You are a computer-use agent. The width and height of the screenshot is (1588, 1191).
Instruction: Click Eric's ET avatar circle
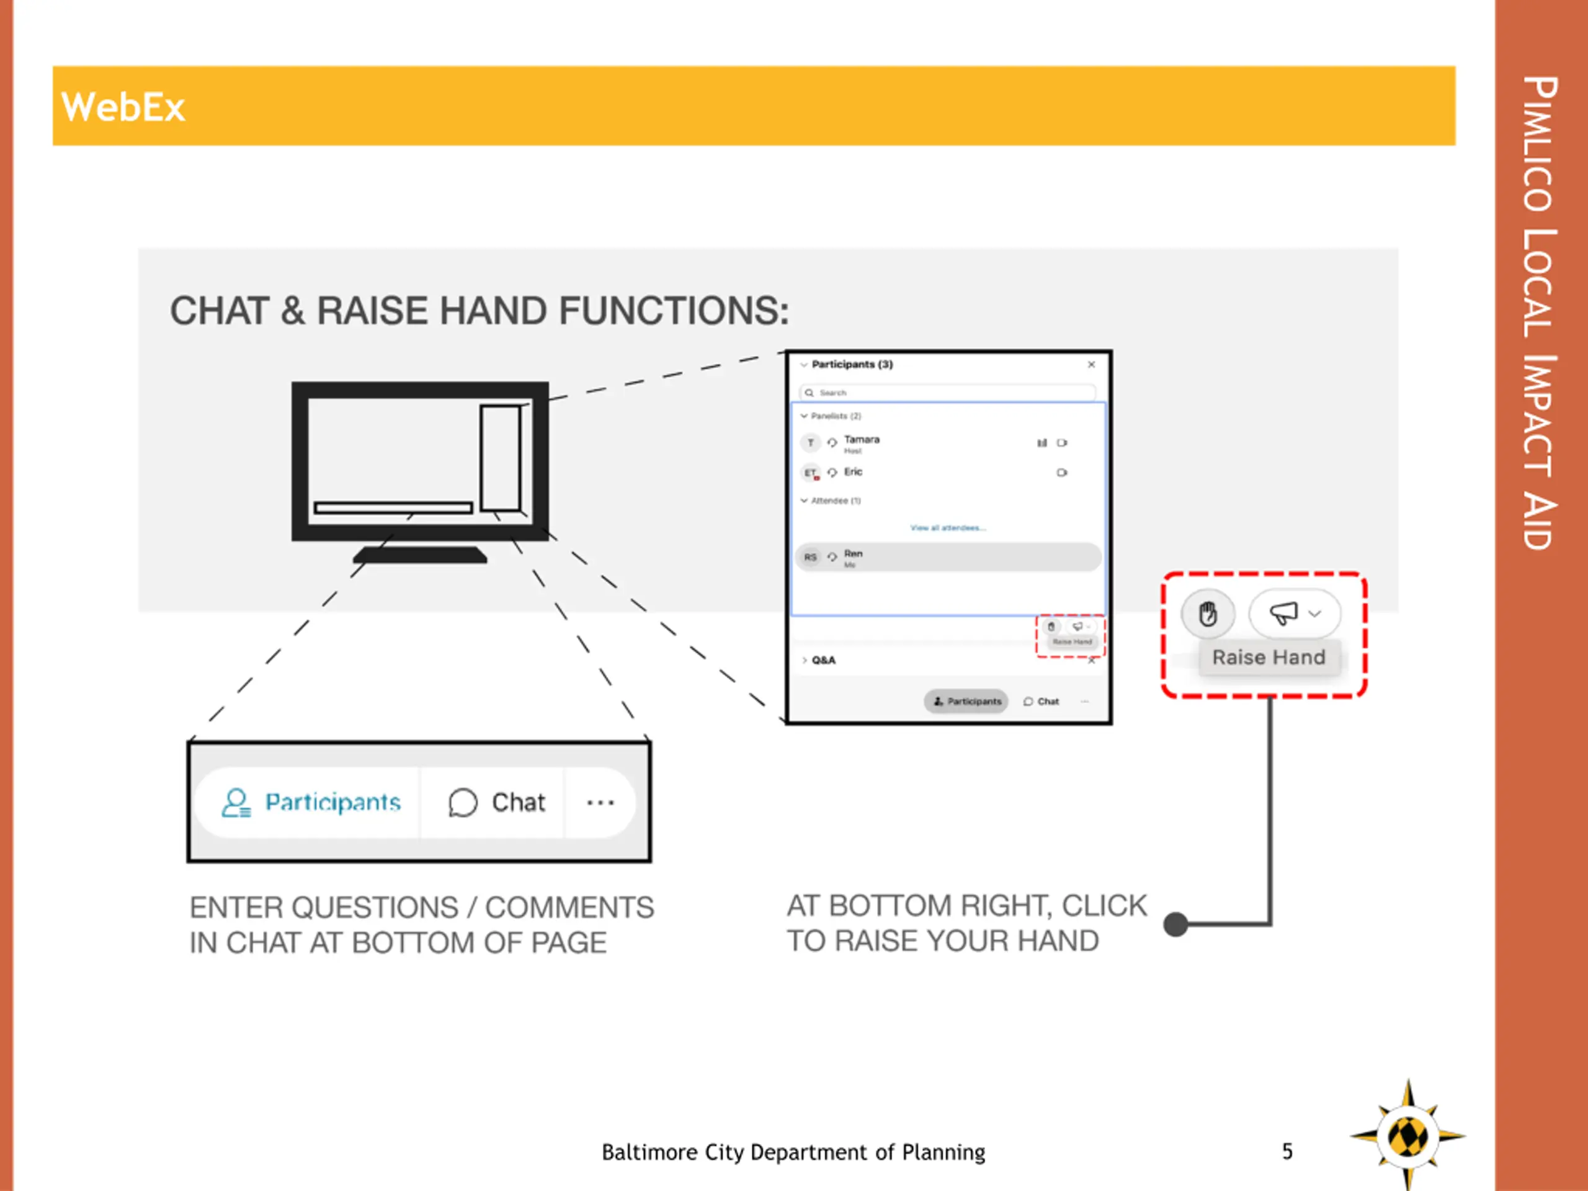811,473
